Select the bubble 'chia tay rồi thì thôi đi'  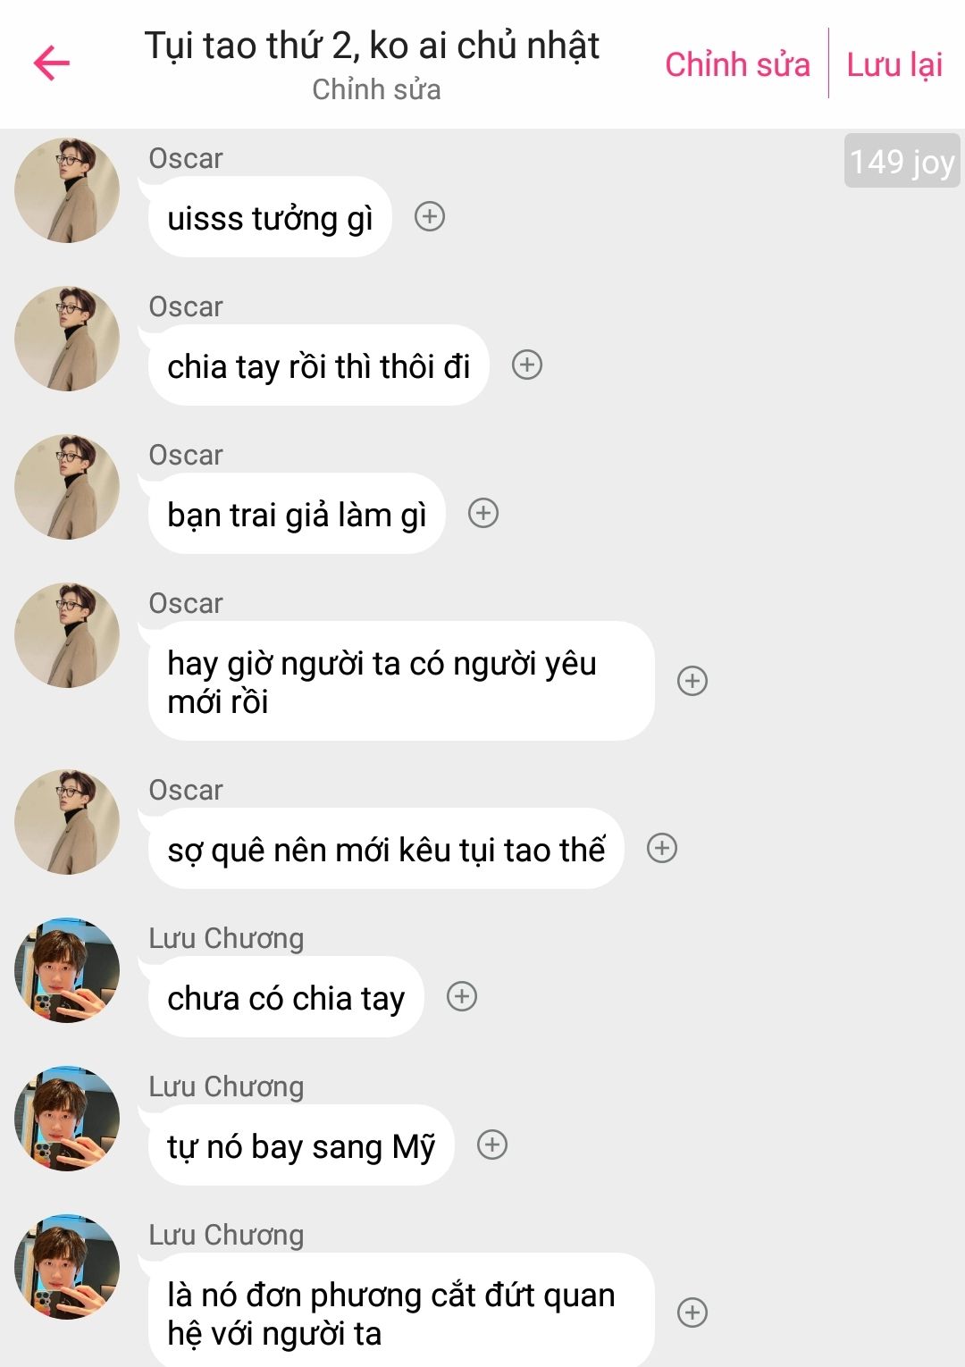318,365
